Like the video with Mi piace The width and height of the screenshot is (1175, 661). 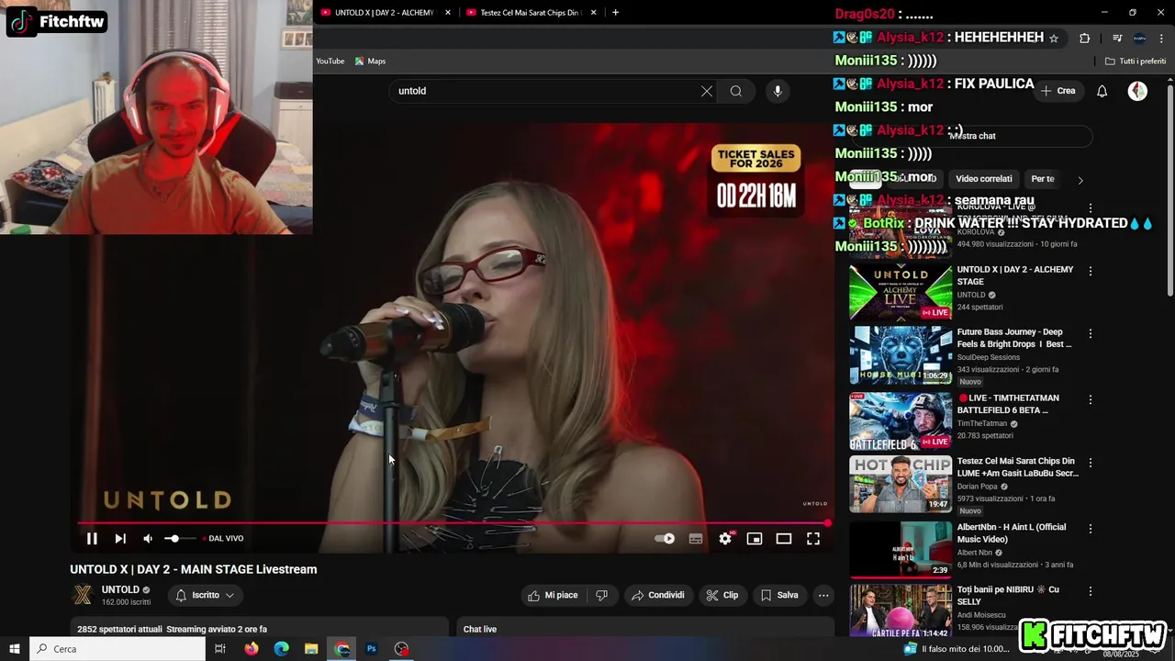(554, 595)
